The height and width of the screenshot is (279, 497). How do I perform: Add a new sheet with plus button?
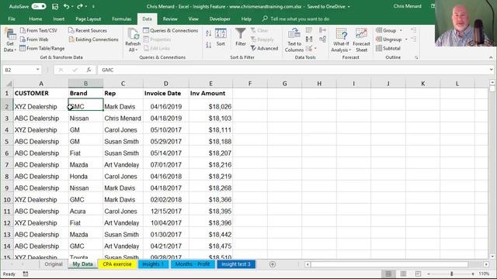273,264
